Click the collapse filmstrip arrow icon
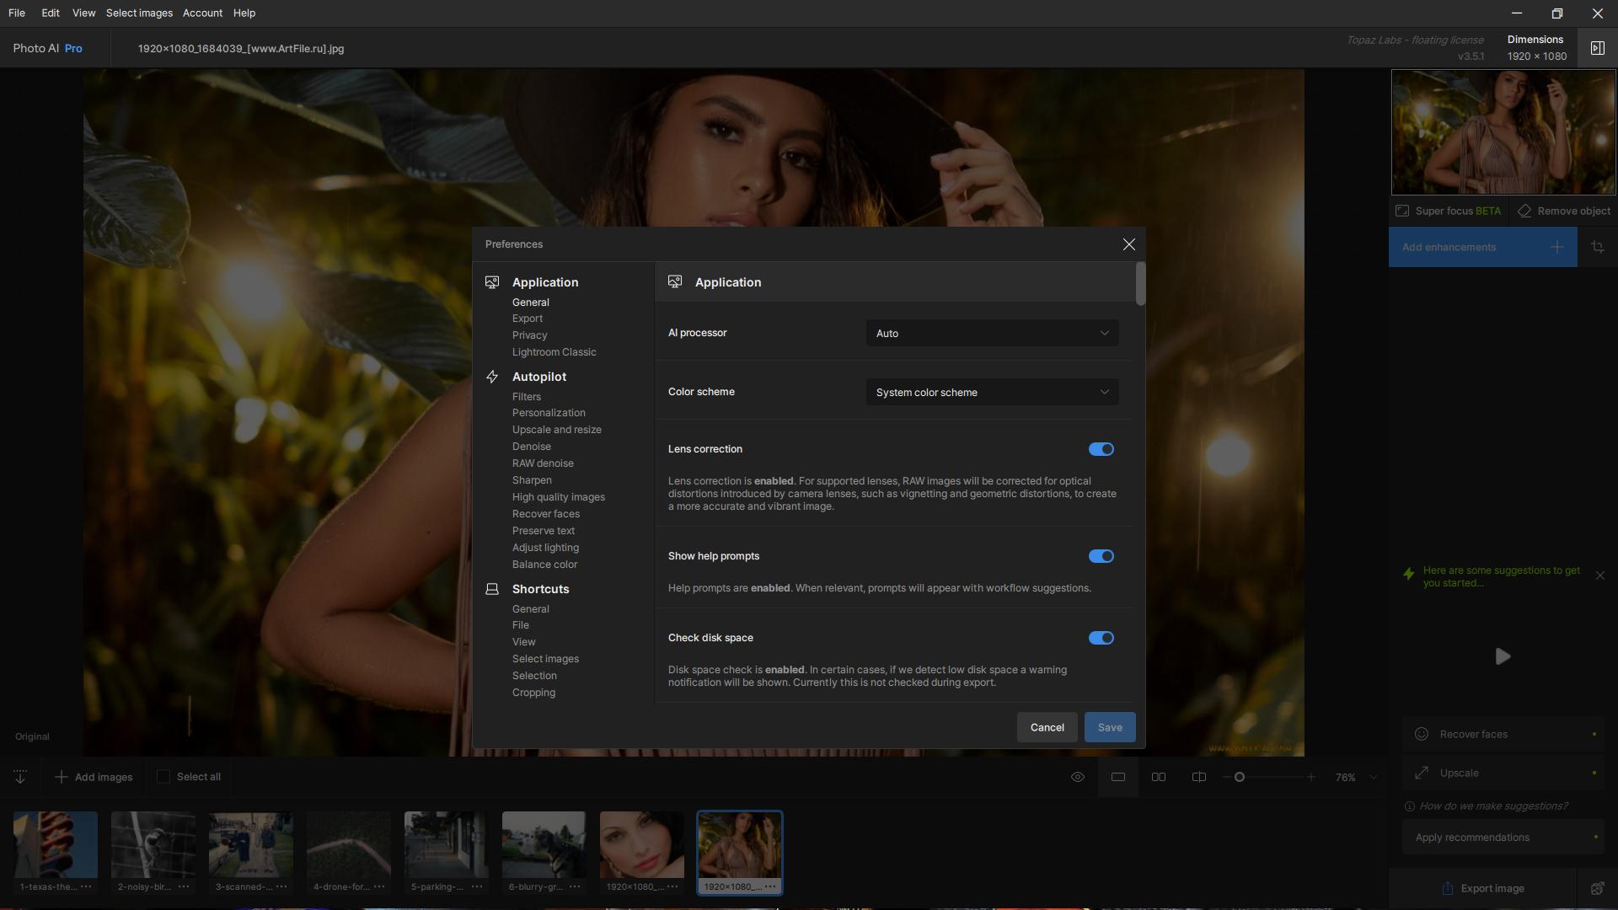 (20, 777)
